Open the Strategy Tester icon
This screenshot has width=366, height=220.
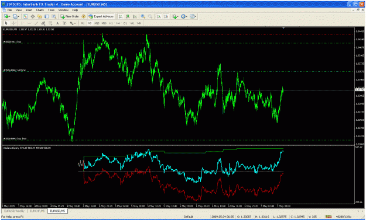54,16
